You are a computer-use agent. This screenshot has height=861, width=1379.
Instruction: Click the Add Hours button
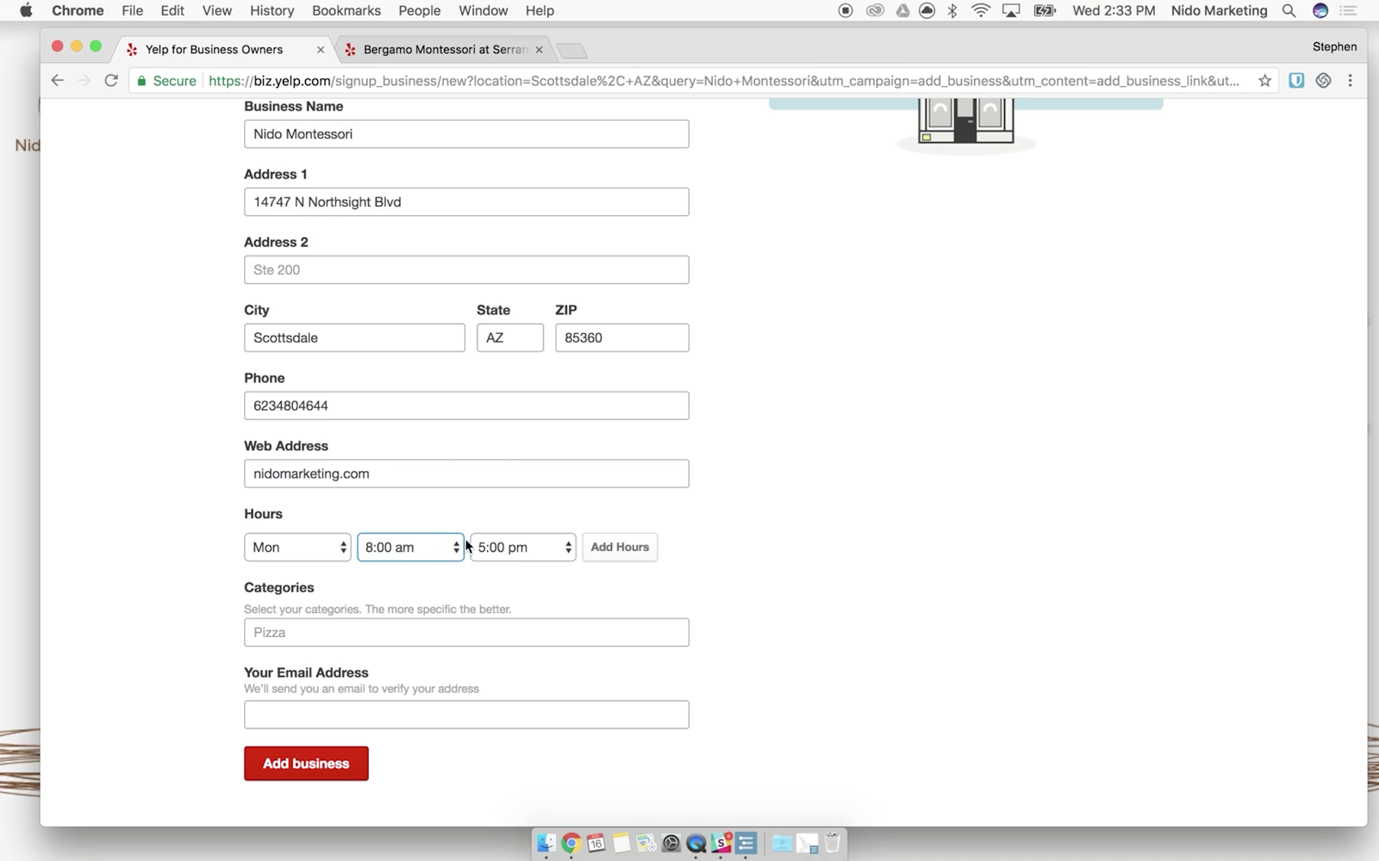[x=620, y=548]
